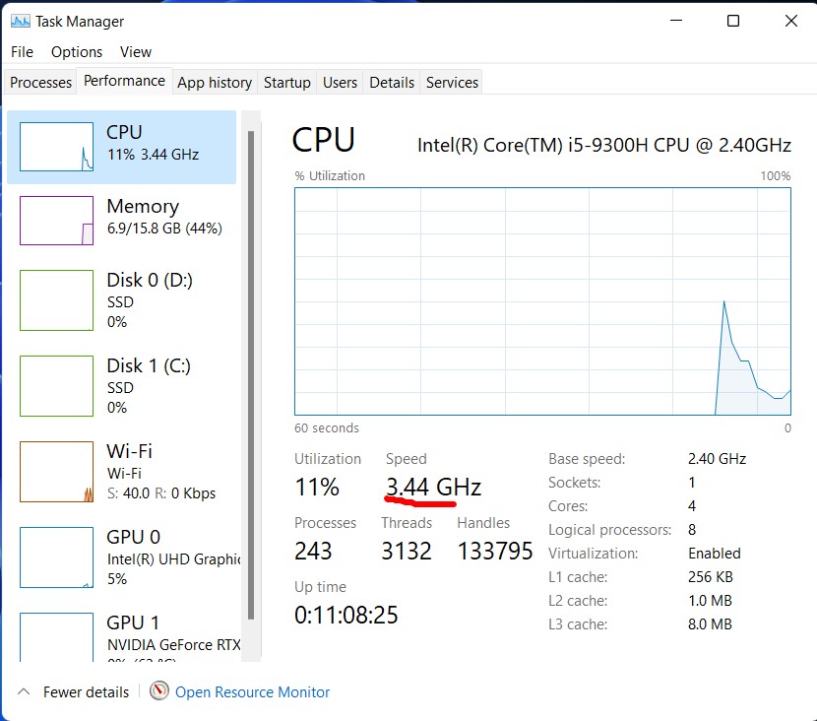Click Virtualization Enabled value

(715, 554)
